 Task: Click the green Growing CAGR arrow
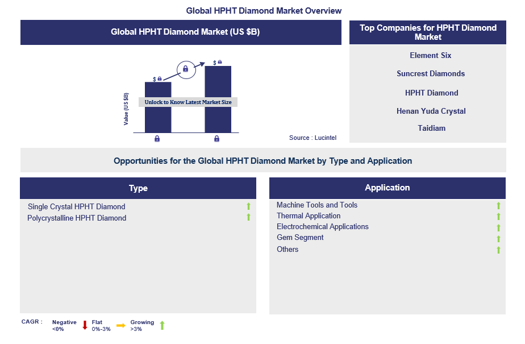pyautogui.click(x=162, y=325)
